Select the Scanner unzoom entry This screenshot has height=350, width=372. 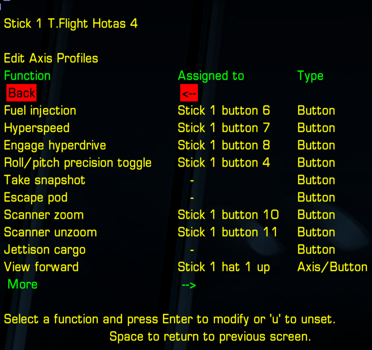(x=50, y=232)
